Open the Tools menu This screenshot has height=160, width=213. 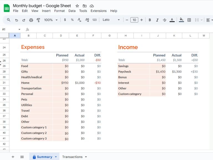[x=83, y=11]
